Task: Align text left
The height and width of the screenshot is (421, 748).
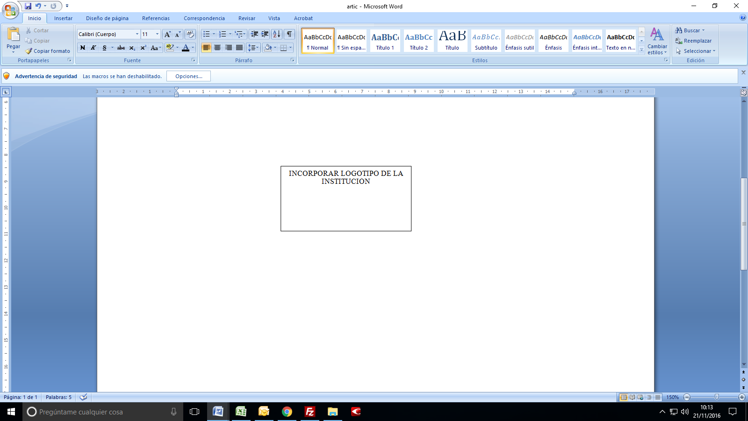Action: tap(206, 48)
